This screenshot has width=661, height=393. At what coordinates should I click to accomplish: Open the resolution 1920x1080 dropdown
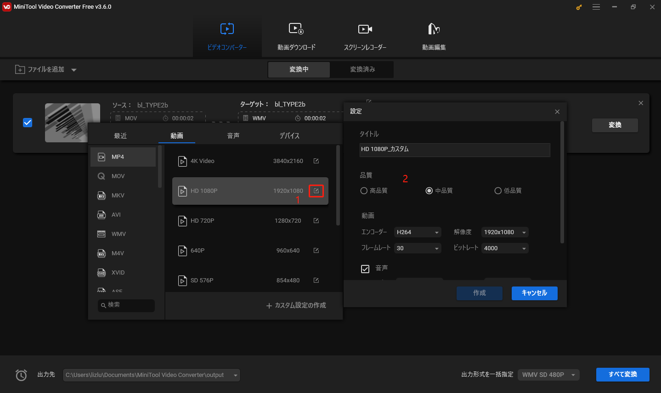tap(505, 232)
